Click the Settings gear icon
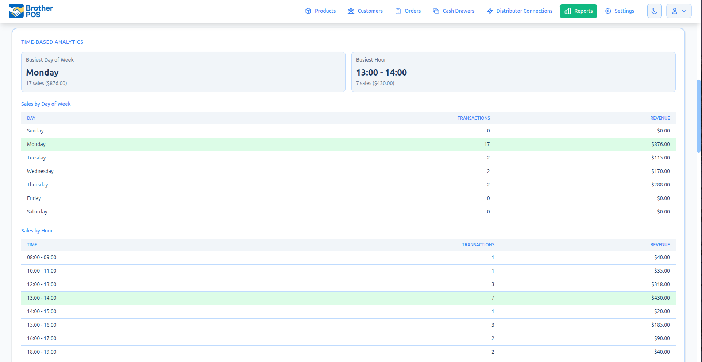 click(608, 11)
